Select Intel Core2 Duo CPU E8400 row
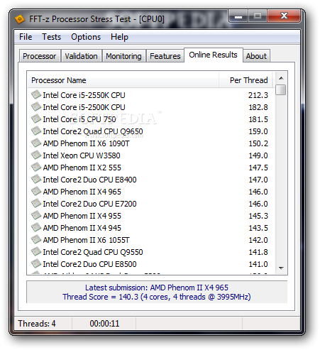320x350 pixels. (151, 180)
